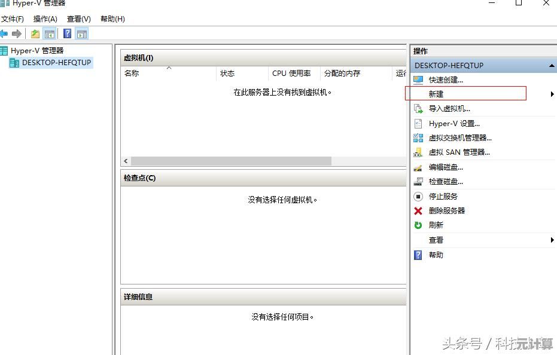Click the 检查磁盘 icon

(418, 182)
